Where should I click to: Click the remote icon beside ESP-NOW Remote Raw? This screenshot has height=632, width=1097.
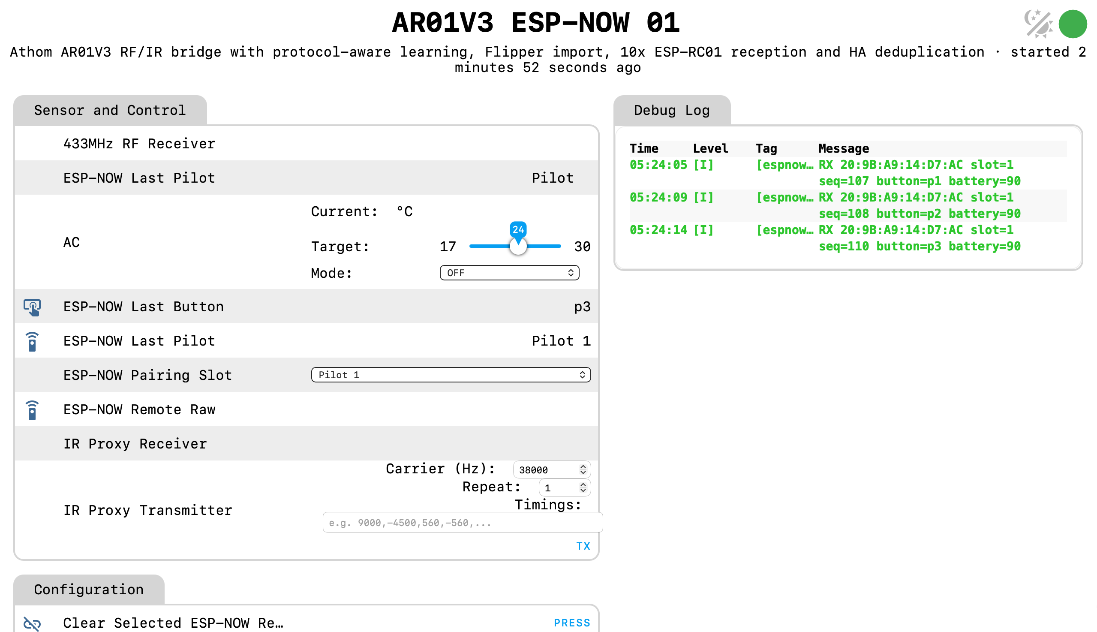32,410
